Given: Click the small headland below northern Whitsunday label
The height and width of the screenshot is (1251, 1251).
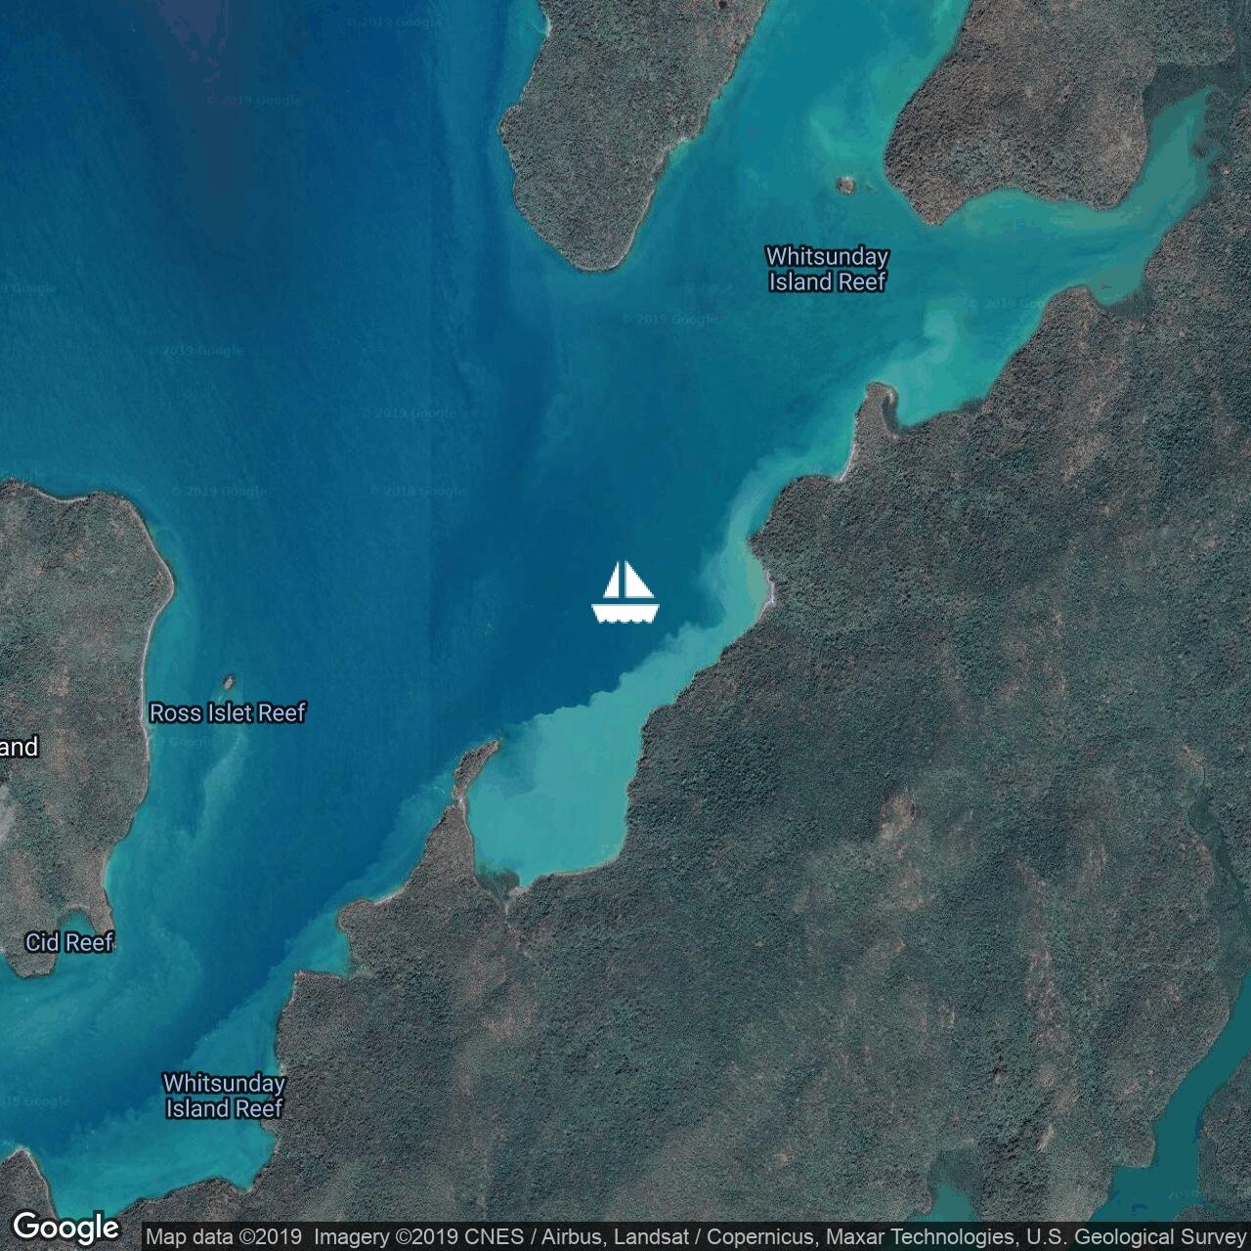Looking at the screenshot, I should point(877,406).
